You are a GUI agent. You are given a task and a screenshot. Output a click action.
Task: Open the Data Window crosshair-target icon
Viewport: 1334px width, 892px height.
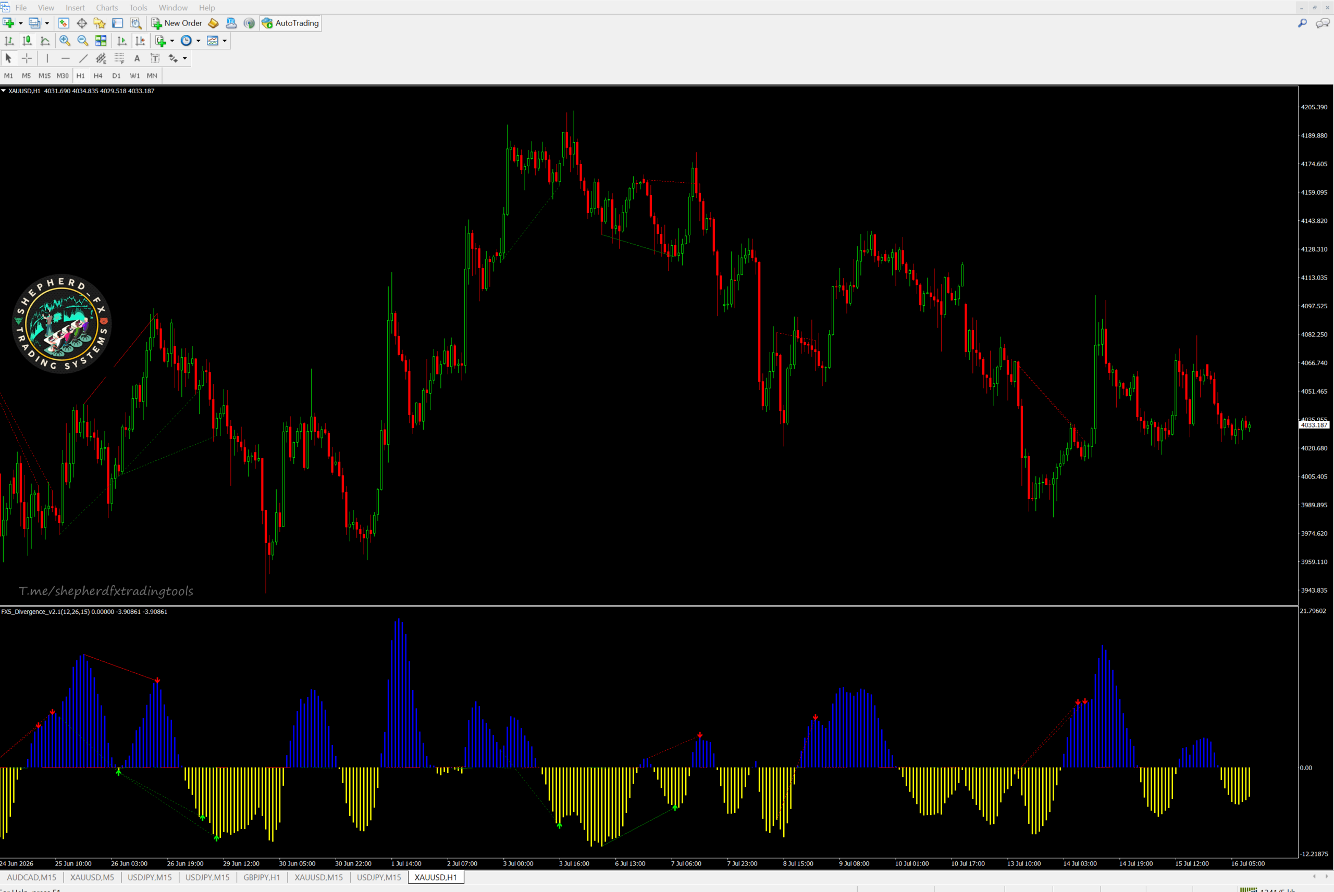point(81,23)
